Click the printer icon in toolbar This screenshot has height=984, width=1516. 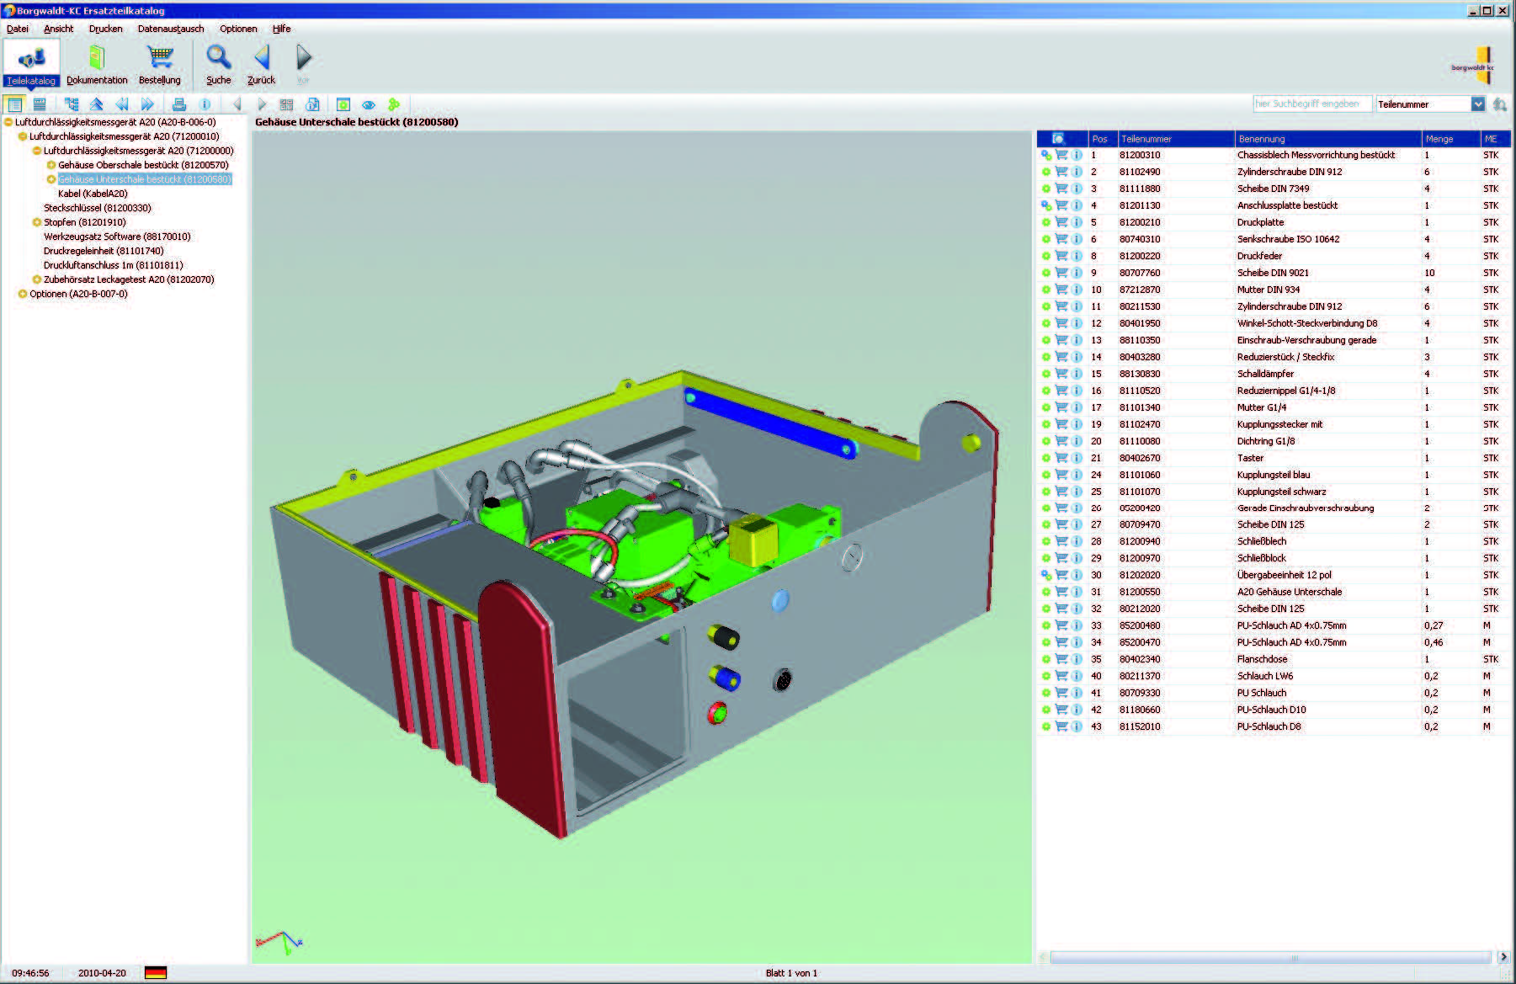(178, 104)
